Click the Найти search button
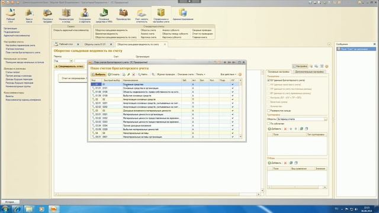Screen dimensions: 379x213 click(143, 75)
